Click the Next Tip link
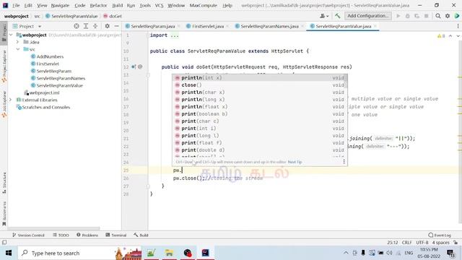The image size is (462, 260). (x=295, y=162)
